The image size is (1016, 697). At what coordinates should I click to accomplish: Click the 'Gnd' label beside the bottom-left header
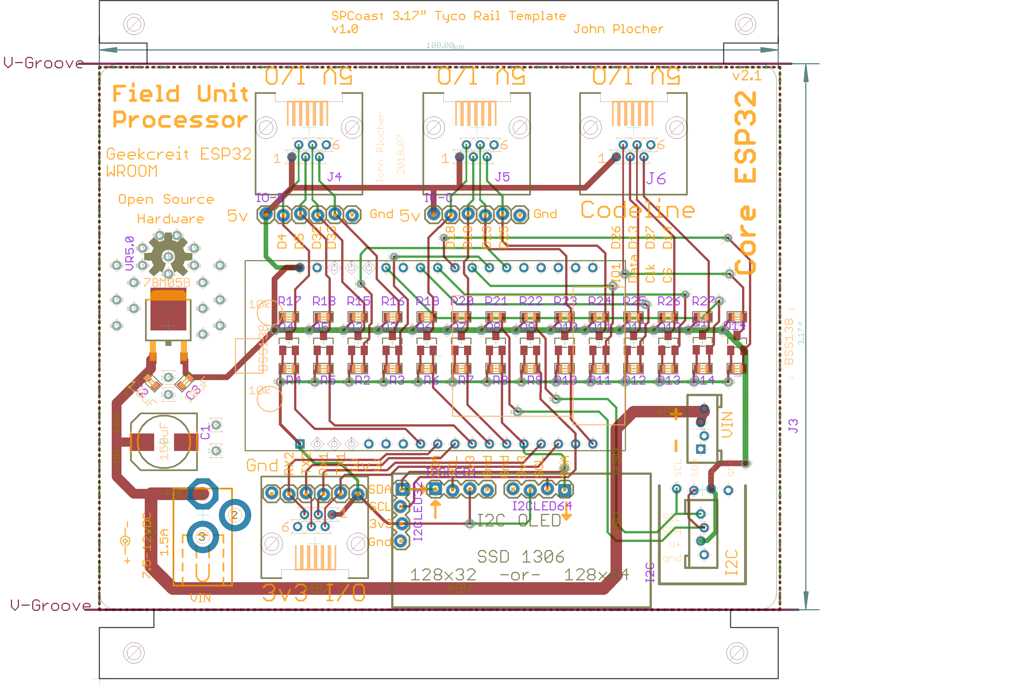pos(262,466)
